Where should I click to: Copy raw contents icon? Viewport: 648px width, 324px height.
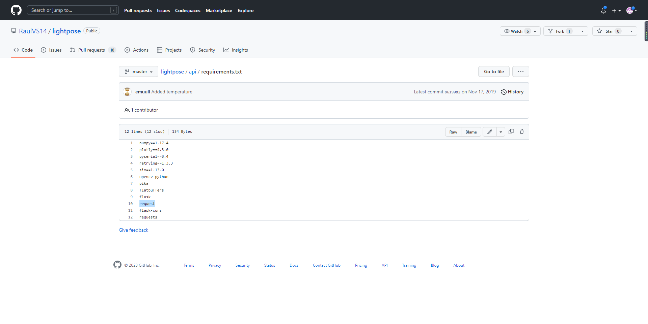[x=511, y=131]
